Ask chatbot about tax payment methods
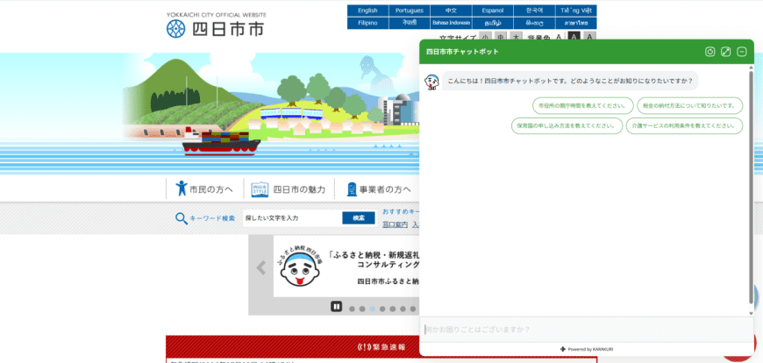The height and width of the screenshot is (363, 763). 690,105
